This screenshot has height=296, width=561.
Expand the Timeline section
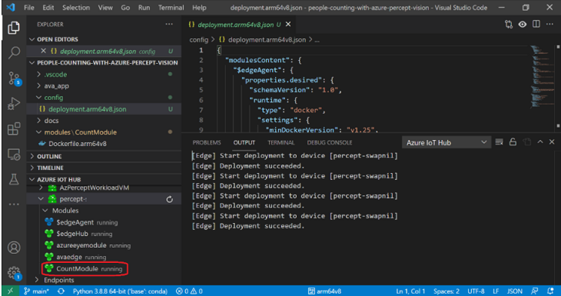32,168
